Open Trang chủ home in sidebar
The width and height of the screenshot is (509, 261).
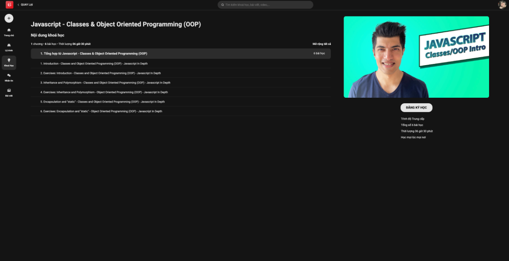pyautogui.click(x=9, y=32)
